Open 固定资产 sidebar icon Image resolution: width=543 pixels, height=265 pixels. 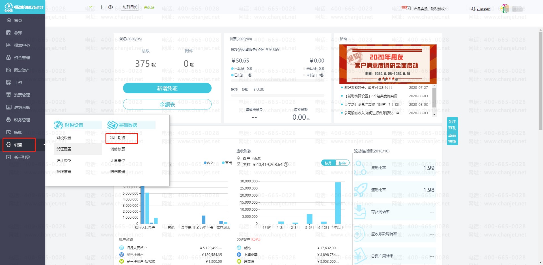tap(8, 70)
